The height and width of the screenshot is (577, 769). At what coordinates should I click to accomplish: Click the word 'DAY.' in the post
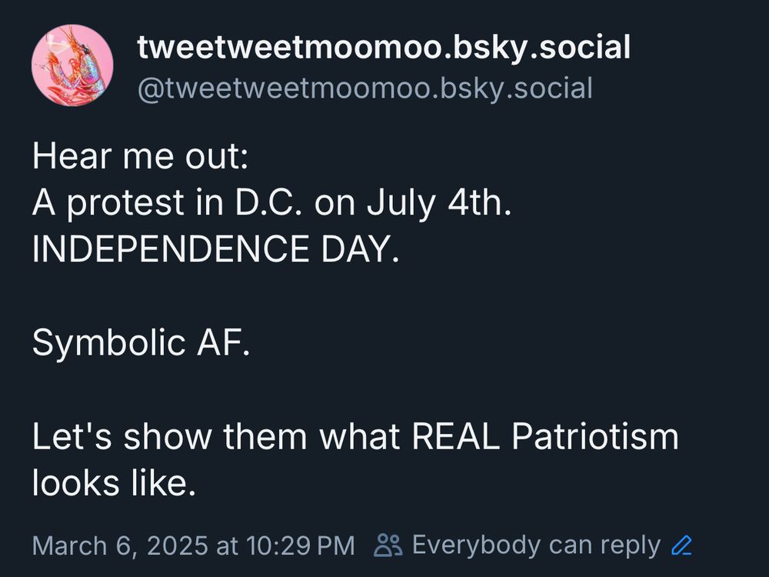pos(360,248)
